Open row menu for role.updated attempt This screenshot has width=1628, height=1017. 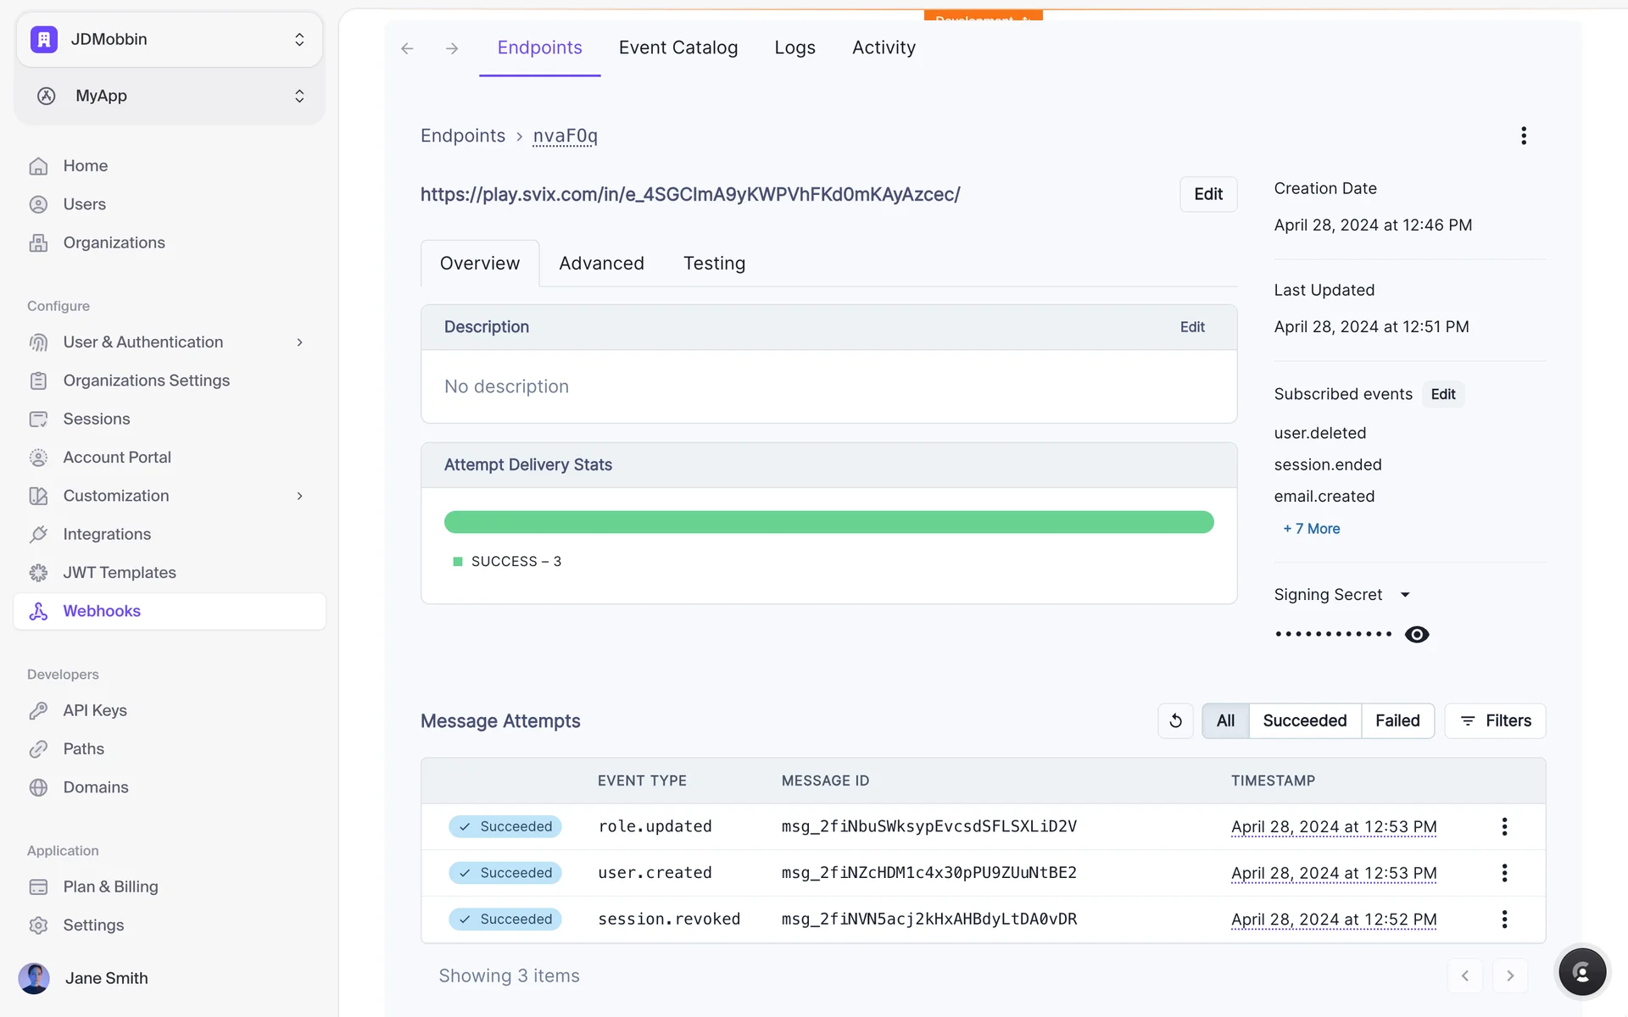click(x=1504, y=826)
